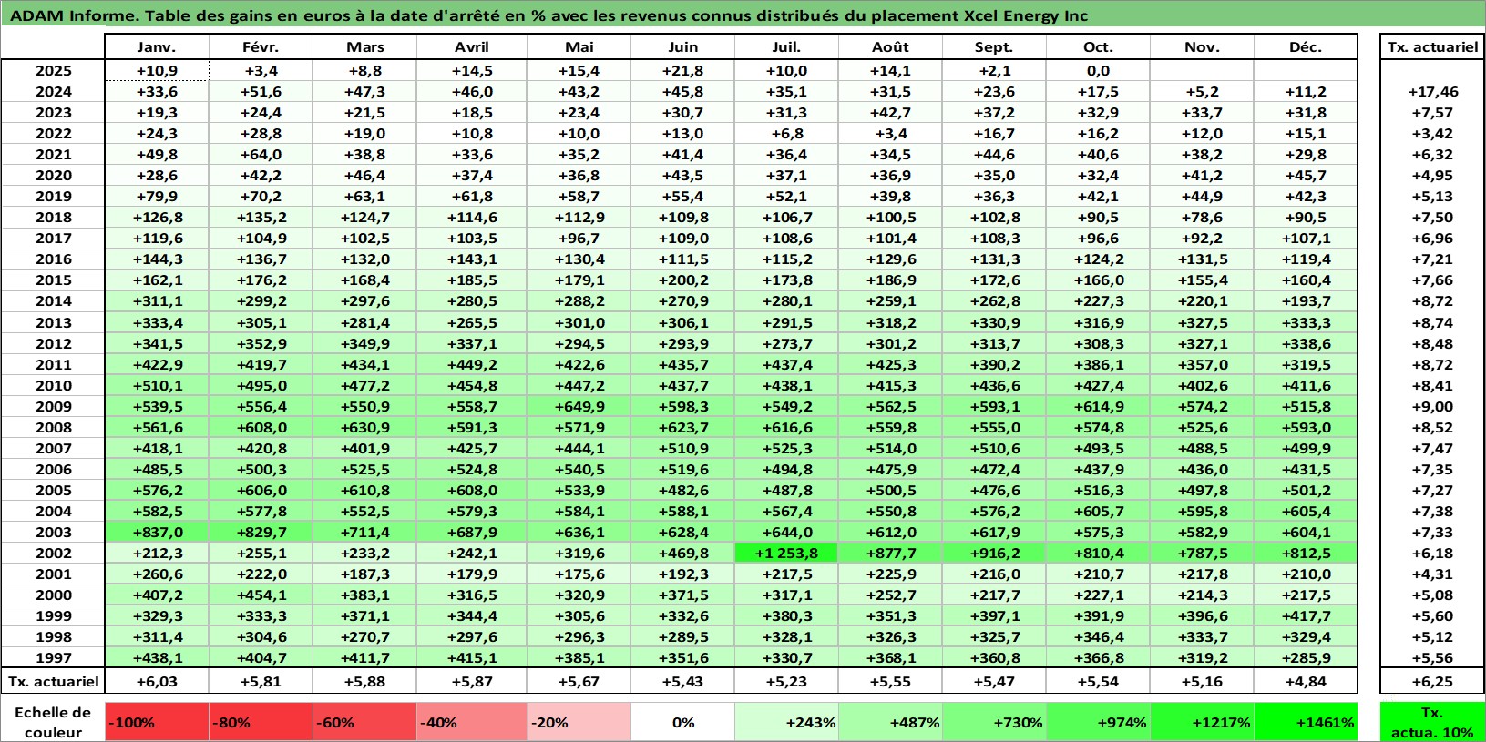Select the +649,9 cell in 2009 row

(x=579, y=406)
